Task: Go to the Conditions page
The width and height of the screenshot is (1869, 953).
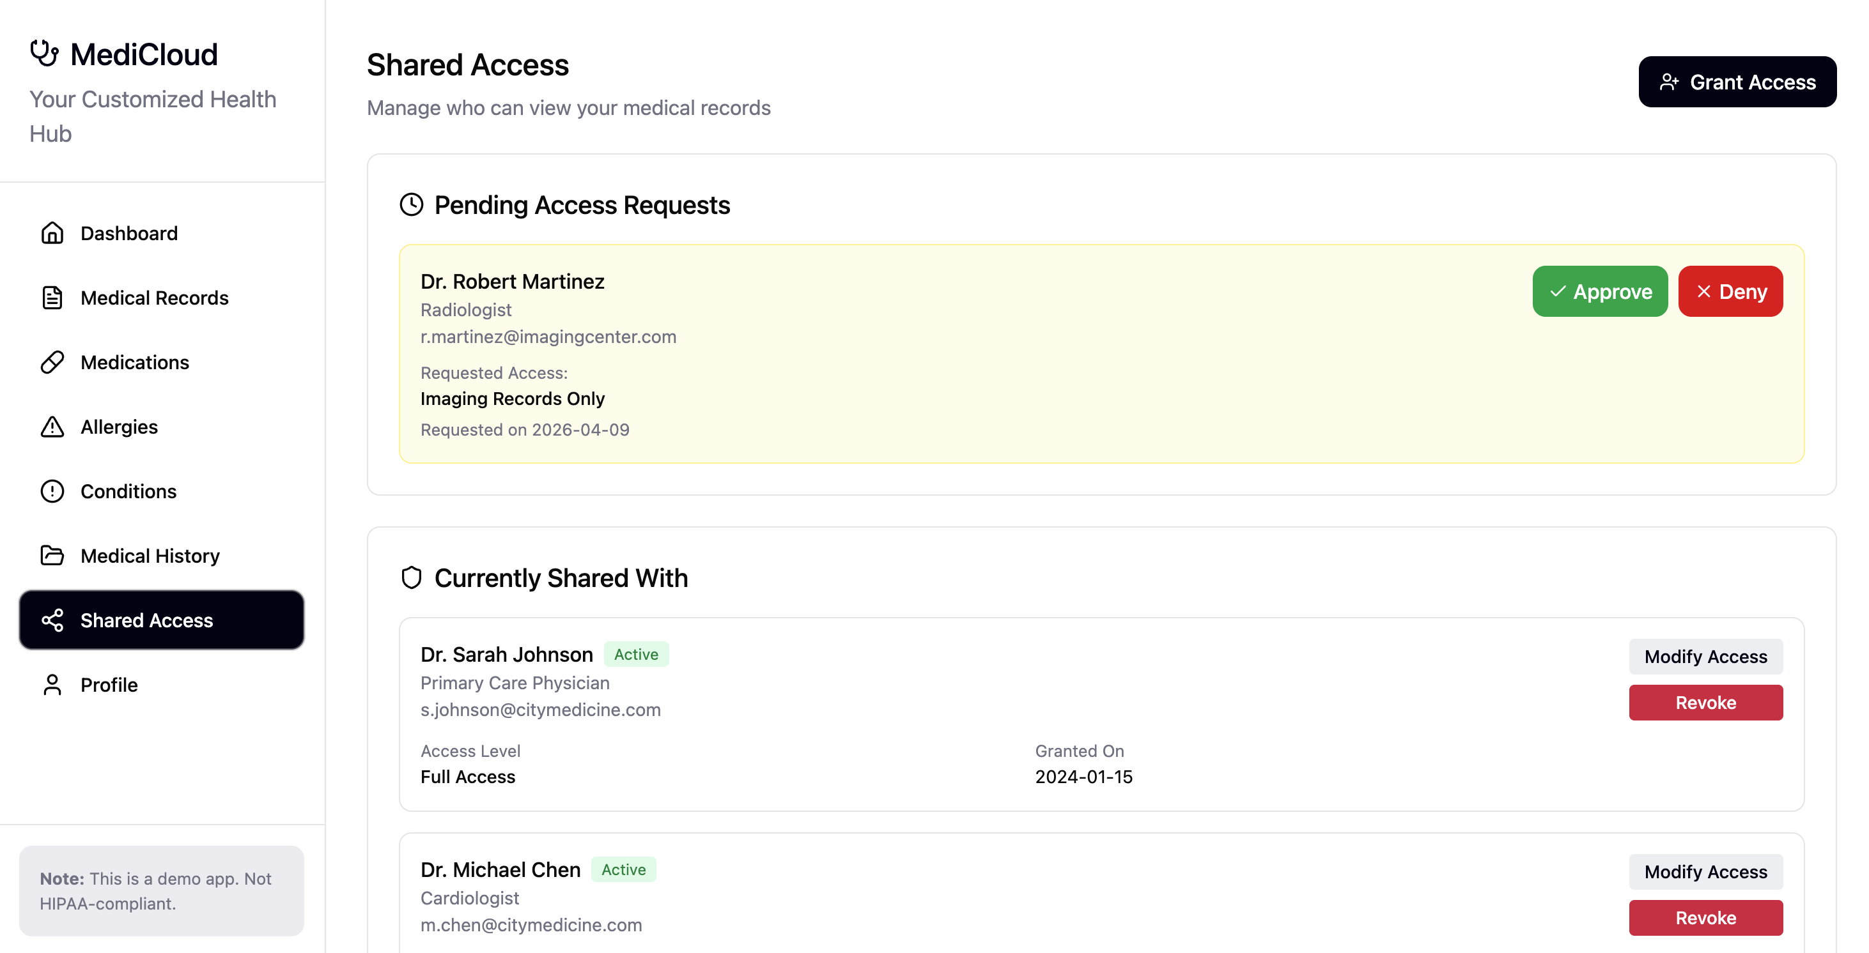Action: (x=128, y=492)
